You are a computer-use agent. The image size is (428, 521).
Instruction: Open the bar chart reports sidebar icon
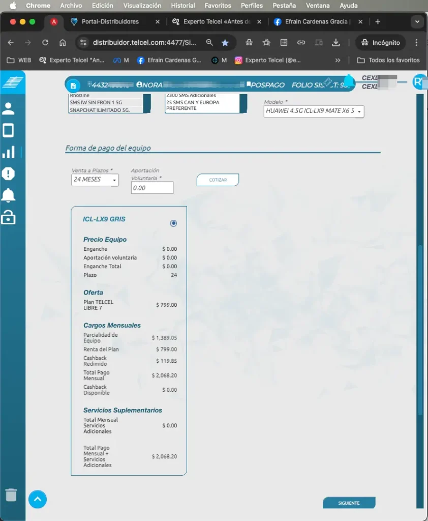[x=8, y=152]
